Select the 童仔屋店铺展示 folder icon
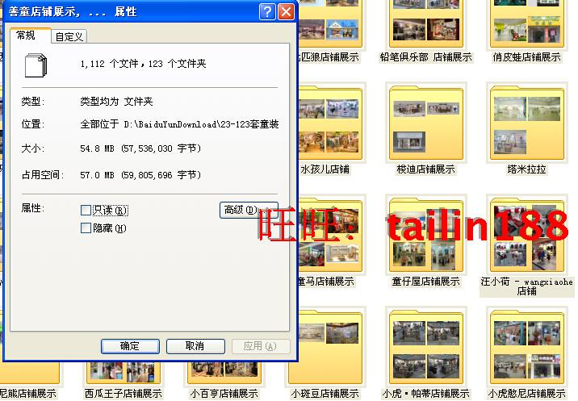The image size is (578, 401). [425, 235]
